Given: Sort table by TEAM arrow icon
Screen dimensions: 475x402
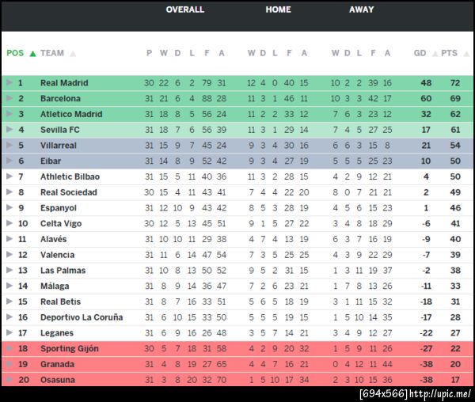Looking at the screenshot, I should click(73, 54).
